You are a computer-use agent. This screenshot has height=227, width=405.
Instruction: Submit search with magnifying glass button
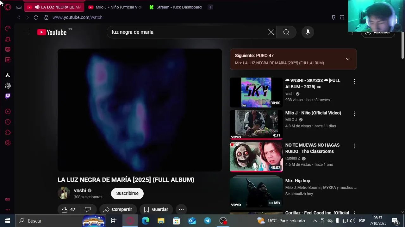tap(286, 32)
